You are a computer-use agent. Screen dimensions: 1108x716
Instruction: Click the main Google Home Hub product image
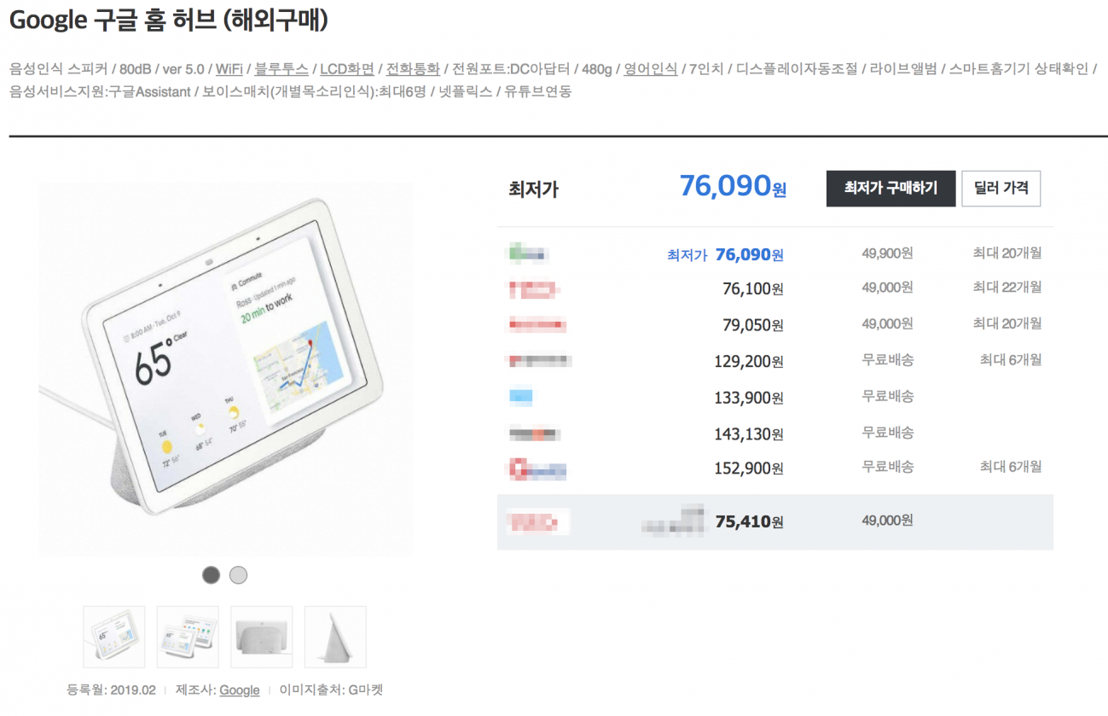(x=225, y=370)
